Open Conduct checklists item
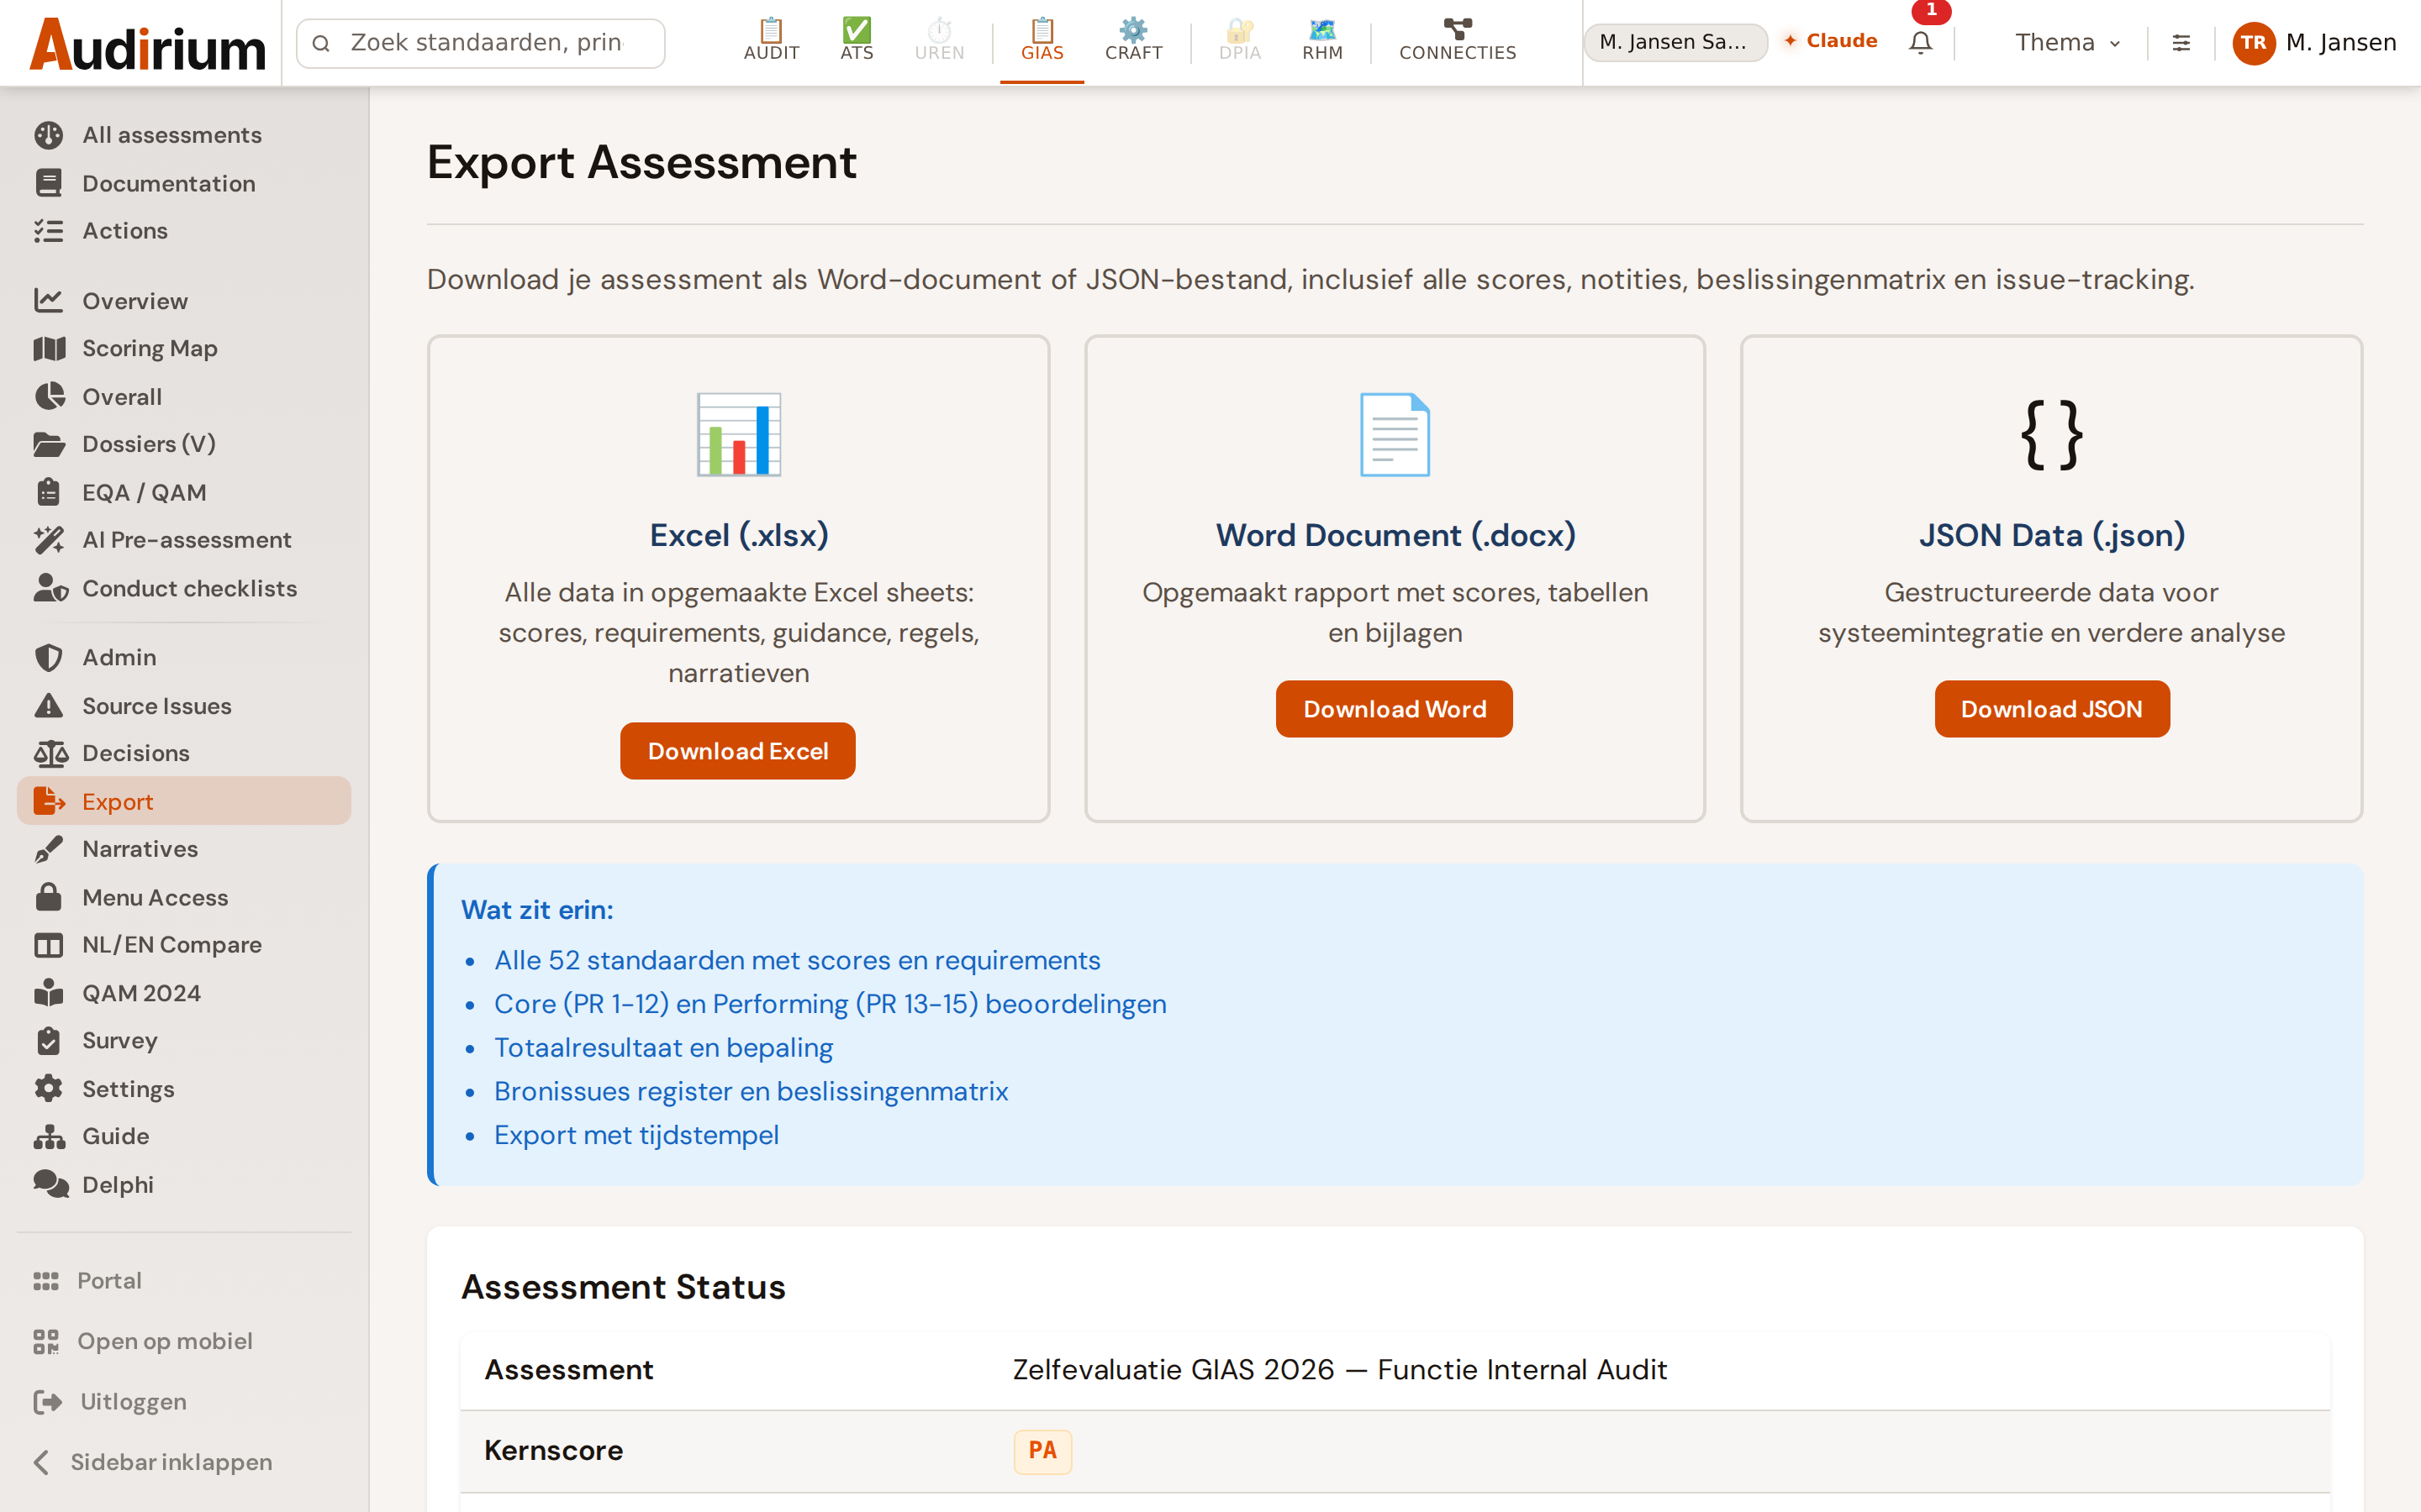Image resolution: width=2421 pixels, height=1512 pixels. pos(184,588)
